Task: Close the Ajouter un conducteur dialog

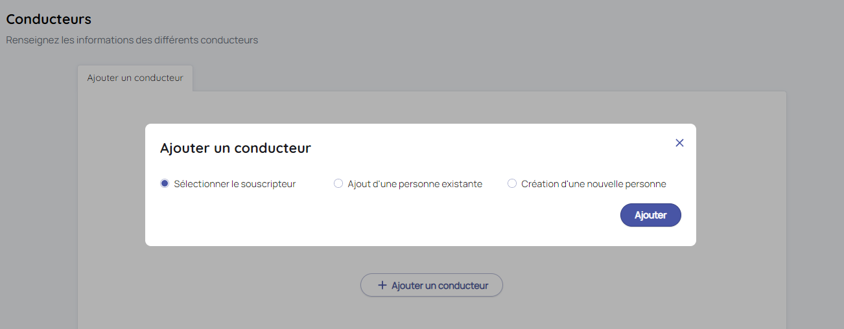Action: (x=679, y=143)
